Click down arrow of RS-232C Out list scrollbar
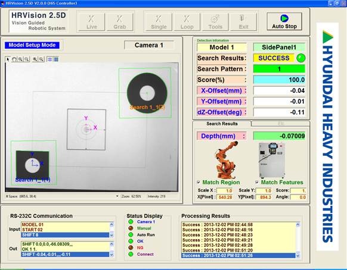The width and height of the screenshot is (347, 270). (x=111, y=255)
